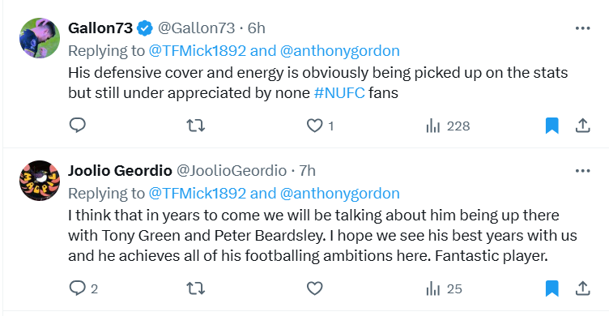This screenshot has width=609, height=316.
Task: Repost Gallon73's tweet
Action: point(195,126)
